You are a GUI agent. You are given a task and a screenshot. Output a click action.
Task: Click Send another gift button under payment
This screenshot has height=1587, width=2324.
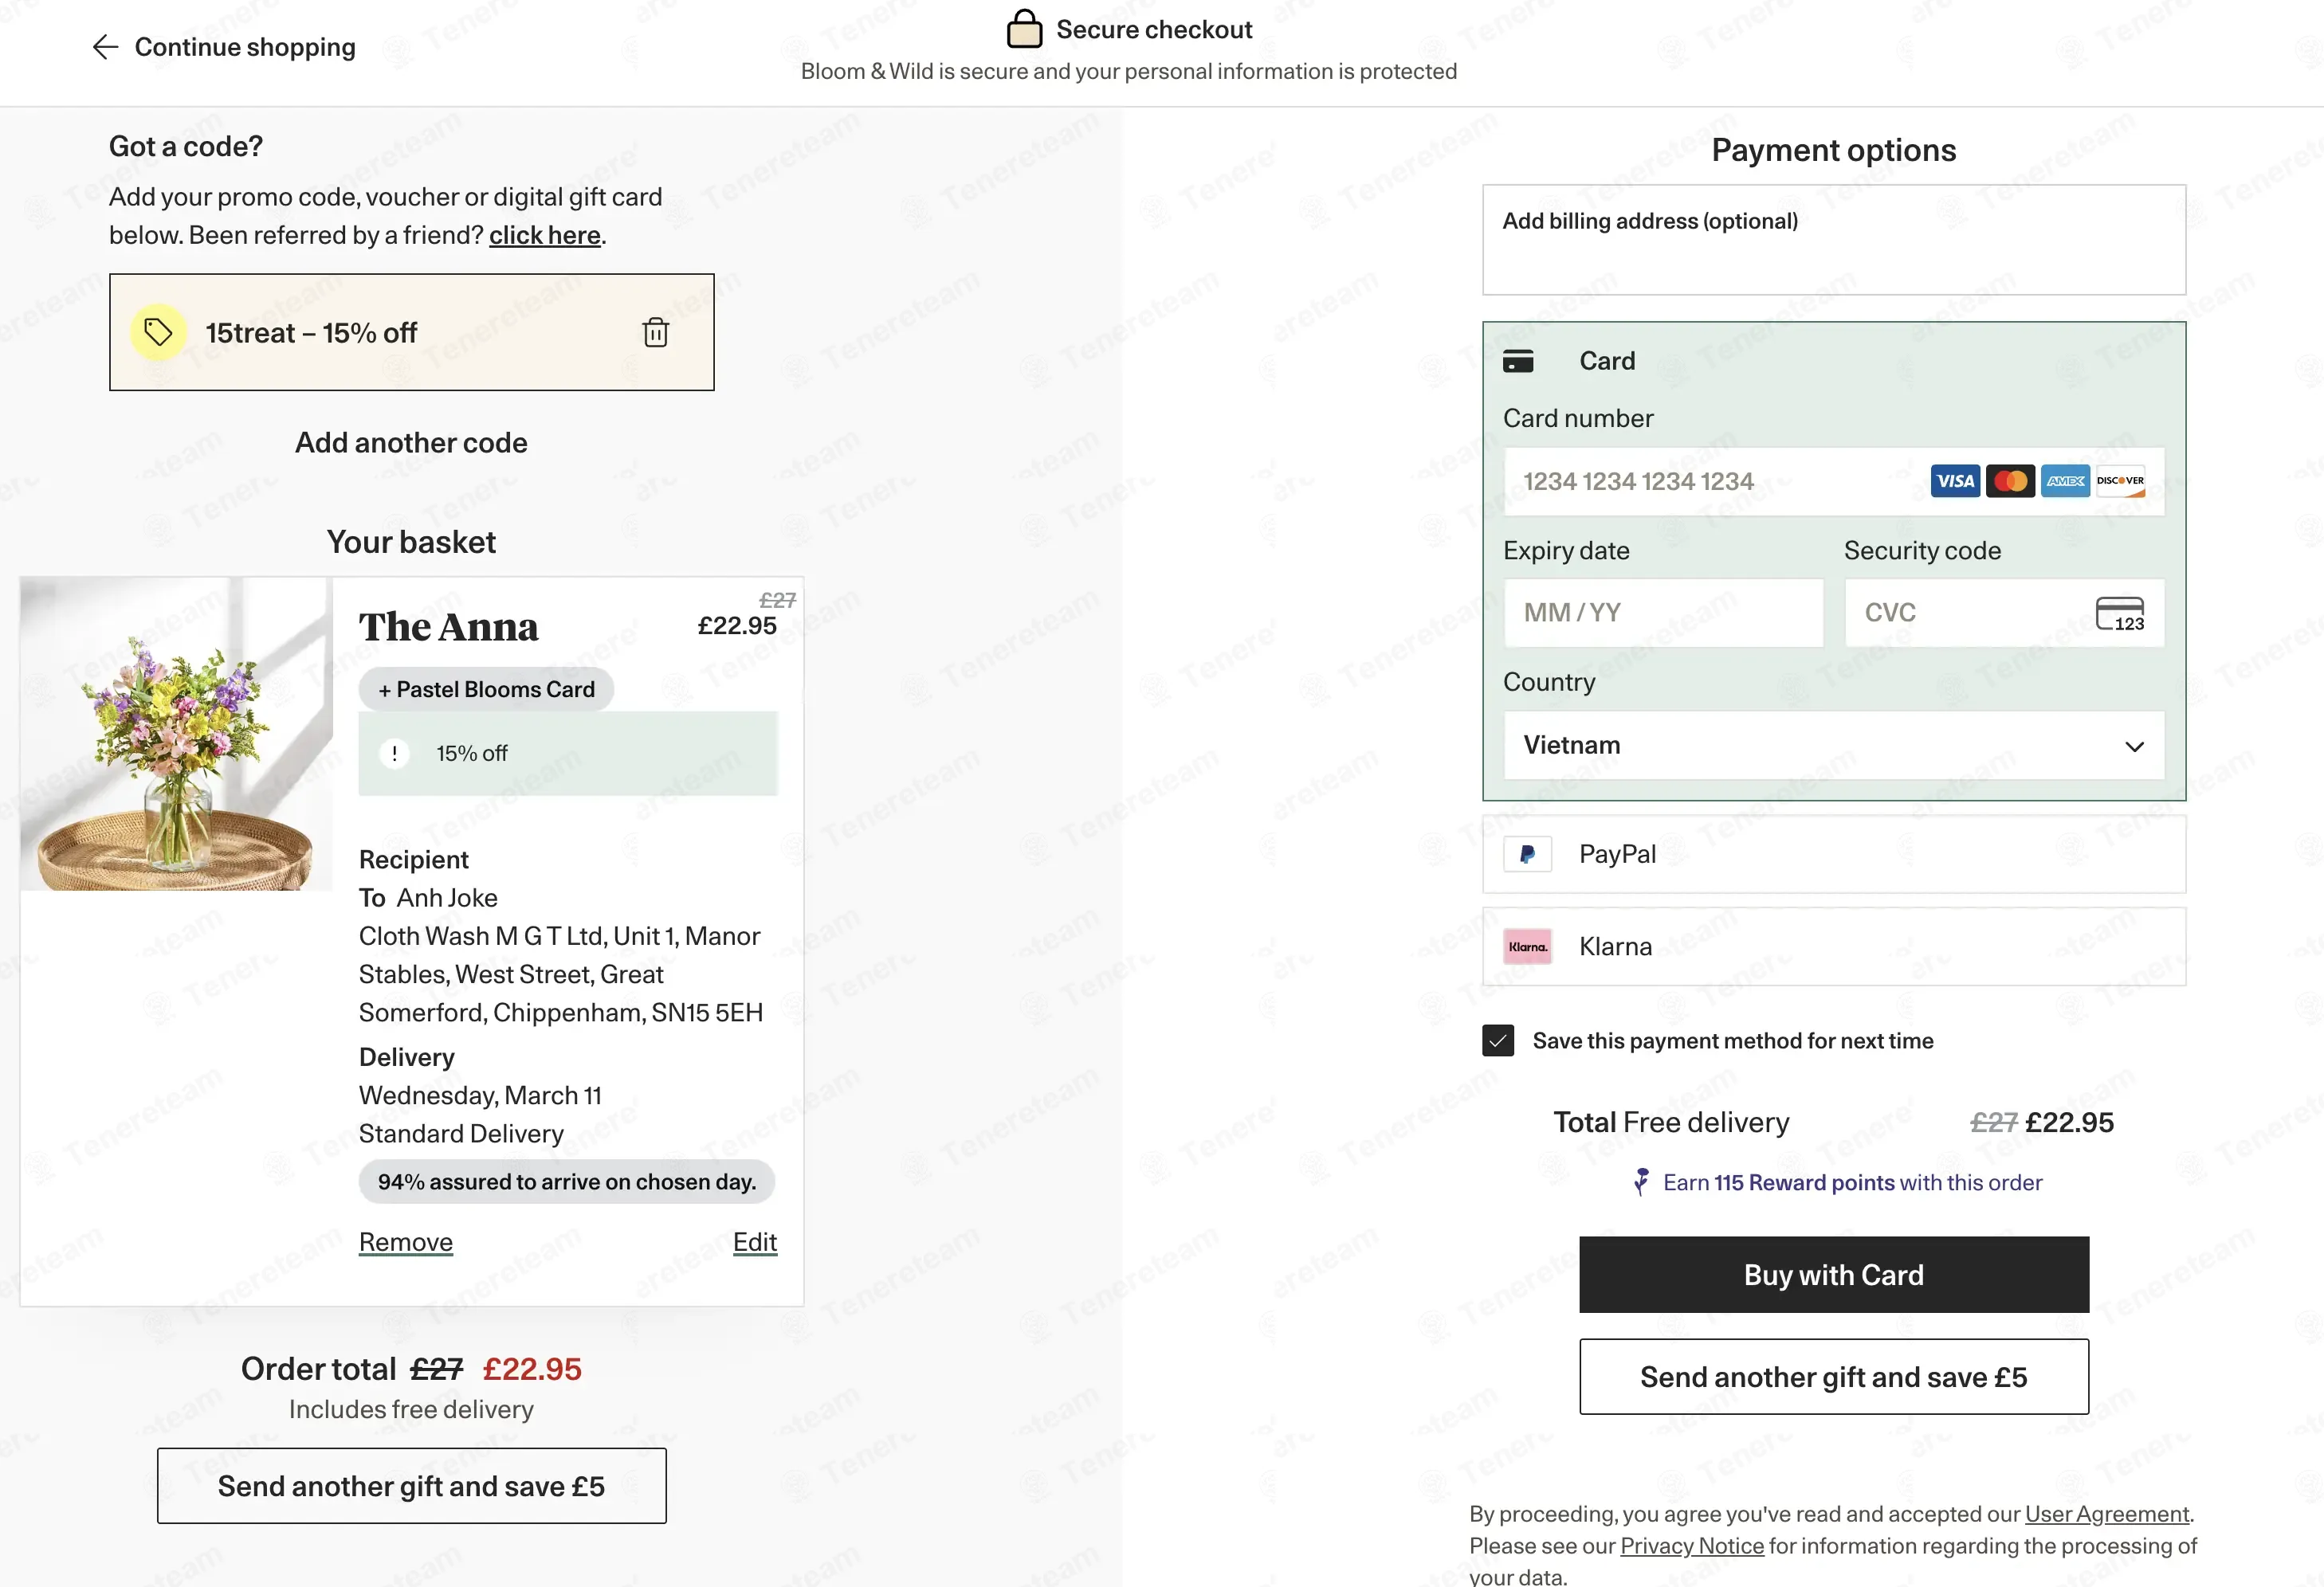click(x=1834, y=1377)
